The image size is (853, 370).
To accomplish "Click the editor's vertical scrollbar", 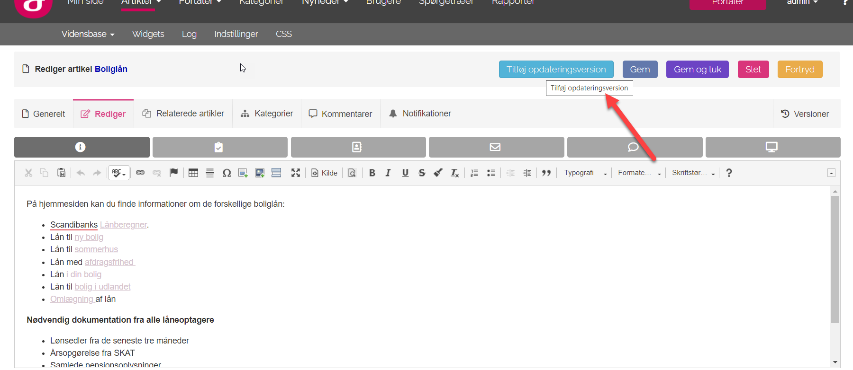I will (835, 259).
